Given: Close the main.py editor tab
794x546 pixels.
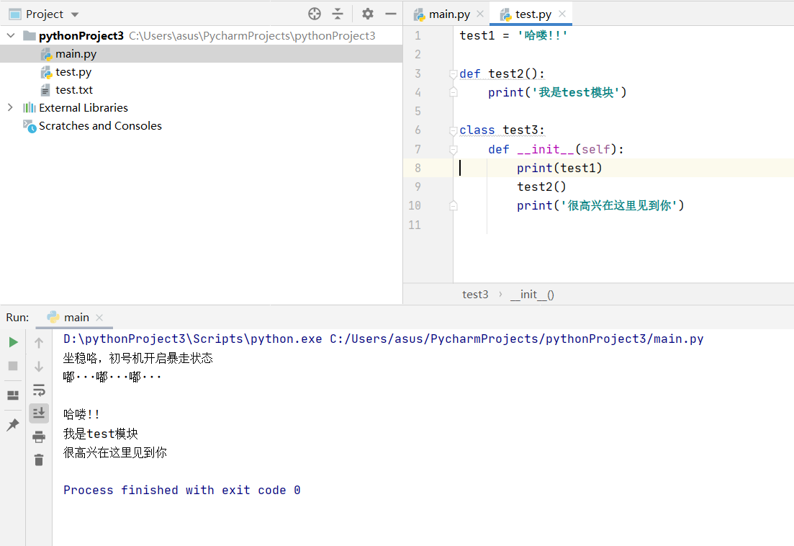Looking at the screenshot, I should [x=480, y=14].
